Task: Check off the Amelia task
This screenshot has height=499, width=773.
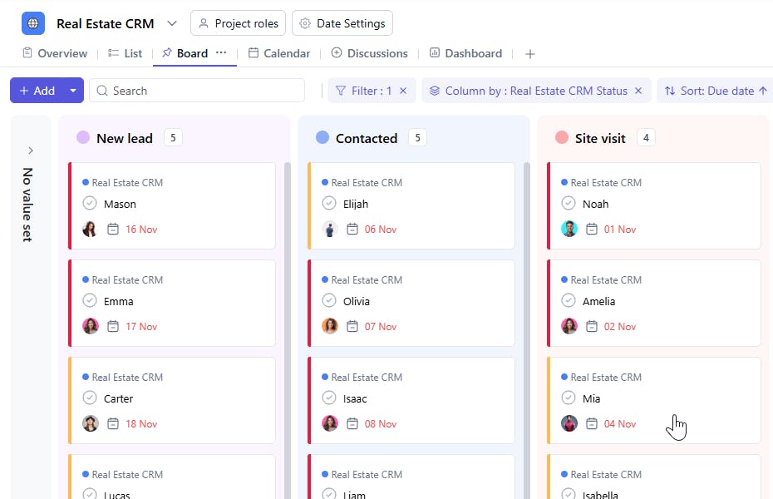Action: (569, 300)
